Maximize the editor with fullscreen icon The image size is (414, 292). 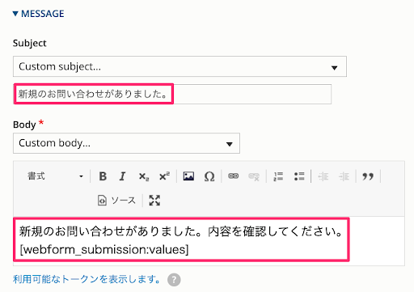154,201
